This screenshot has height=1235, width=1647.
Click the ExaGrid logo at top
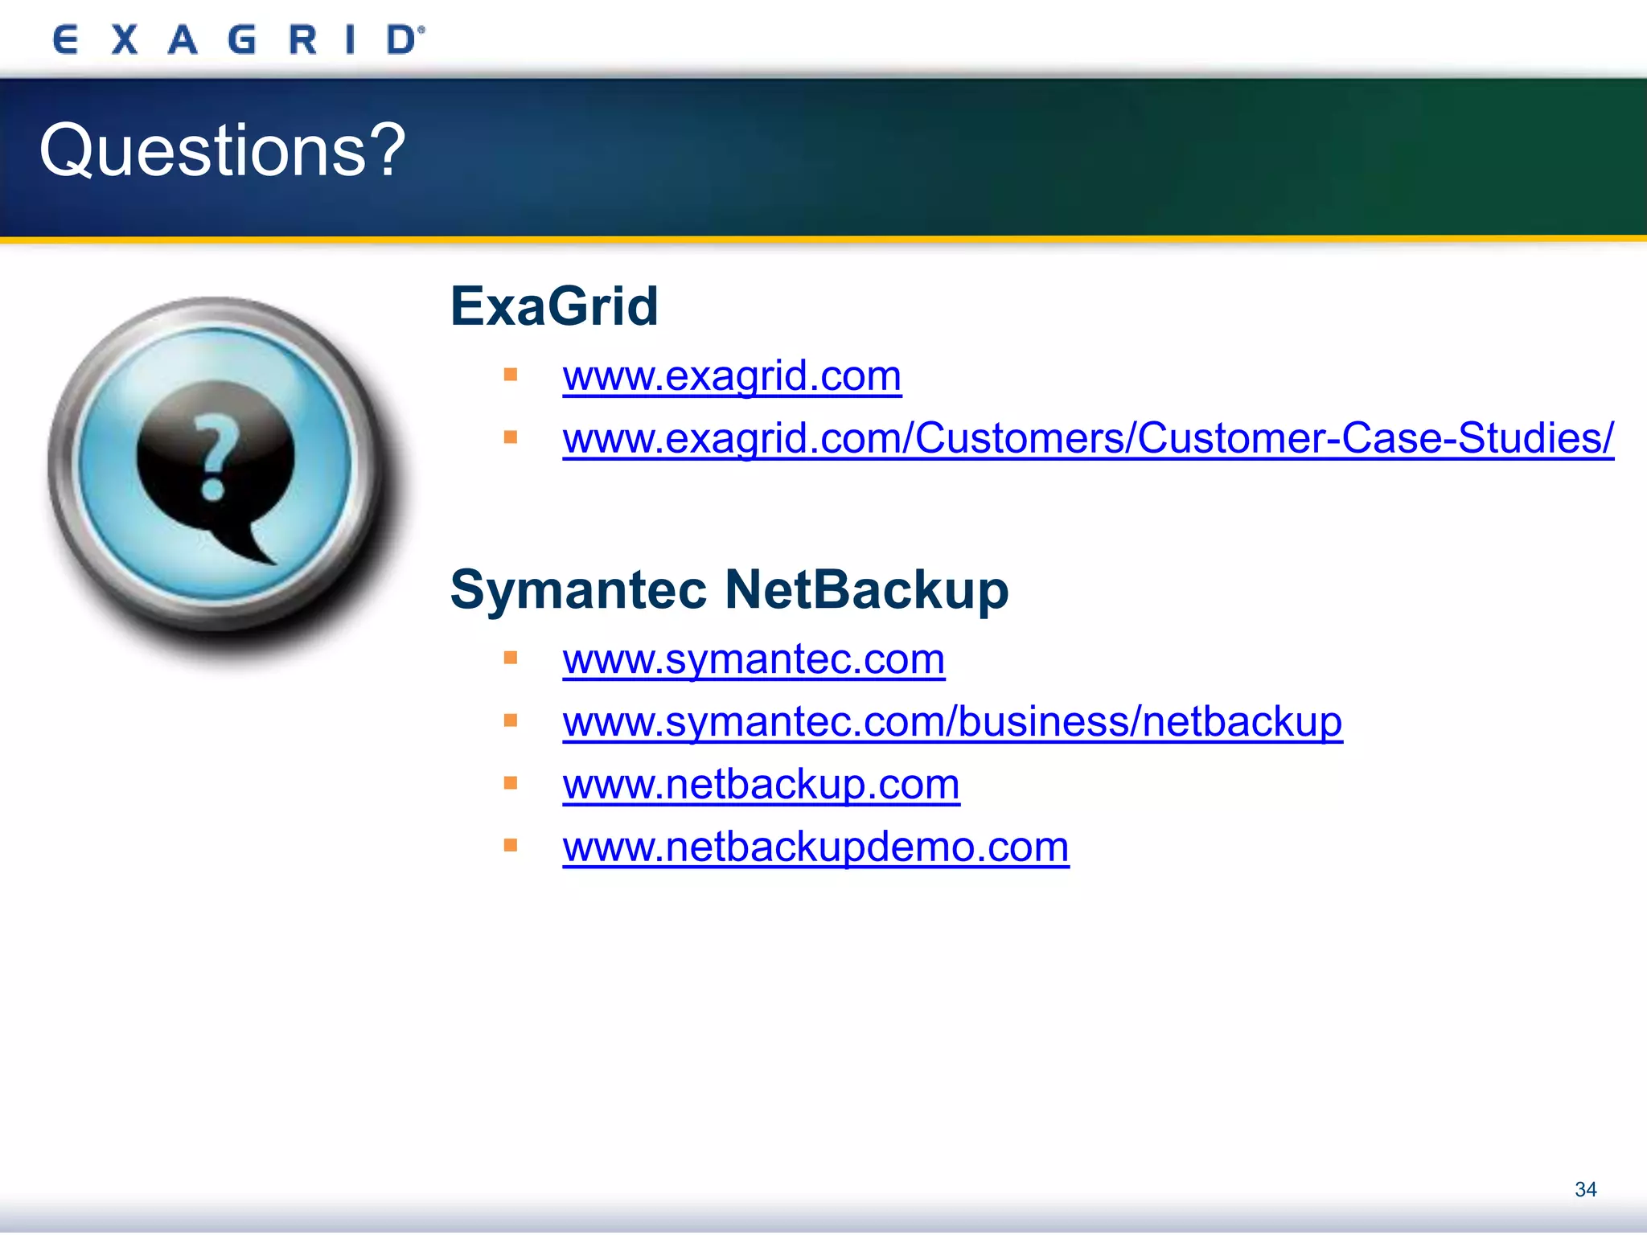tap(238, 39)
